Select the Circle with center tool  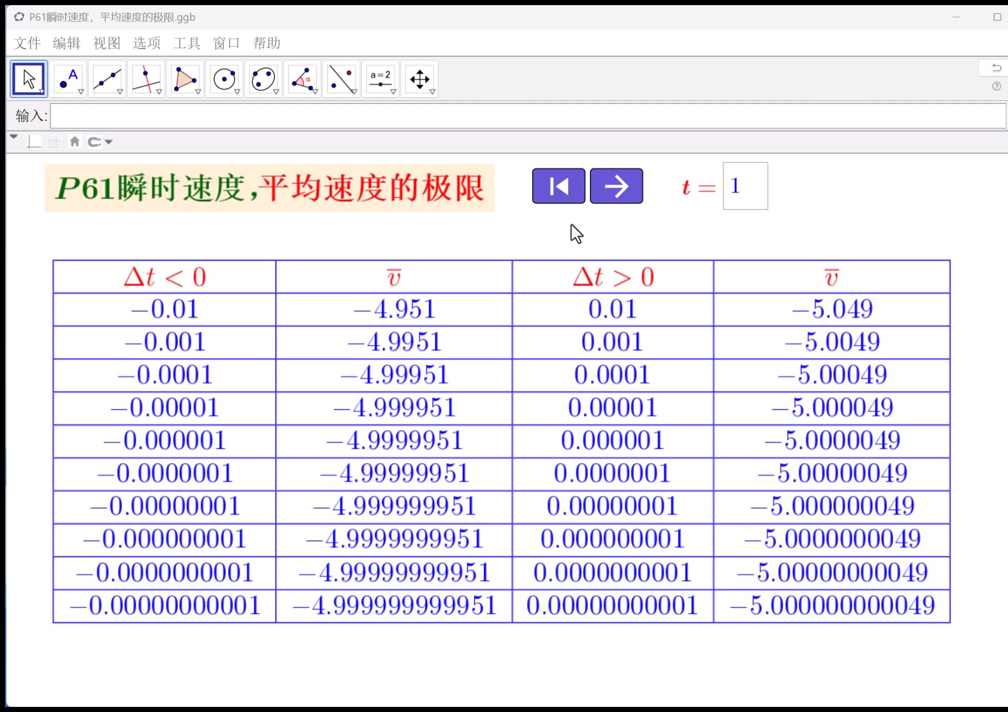(224, 79)
